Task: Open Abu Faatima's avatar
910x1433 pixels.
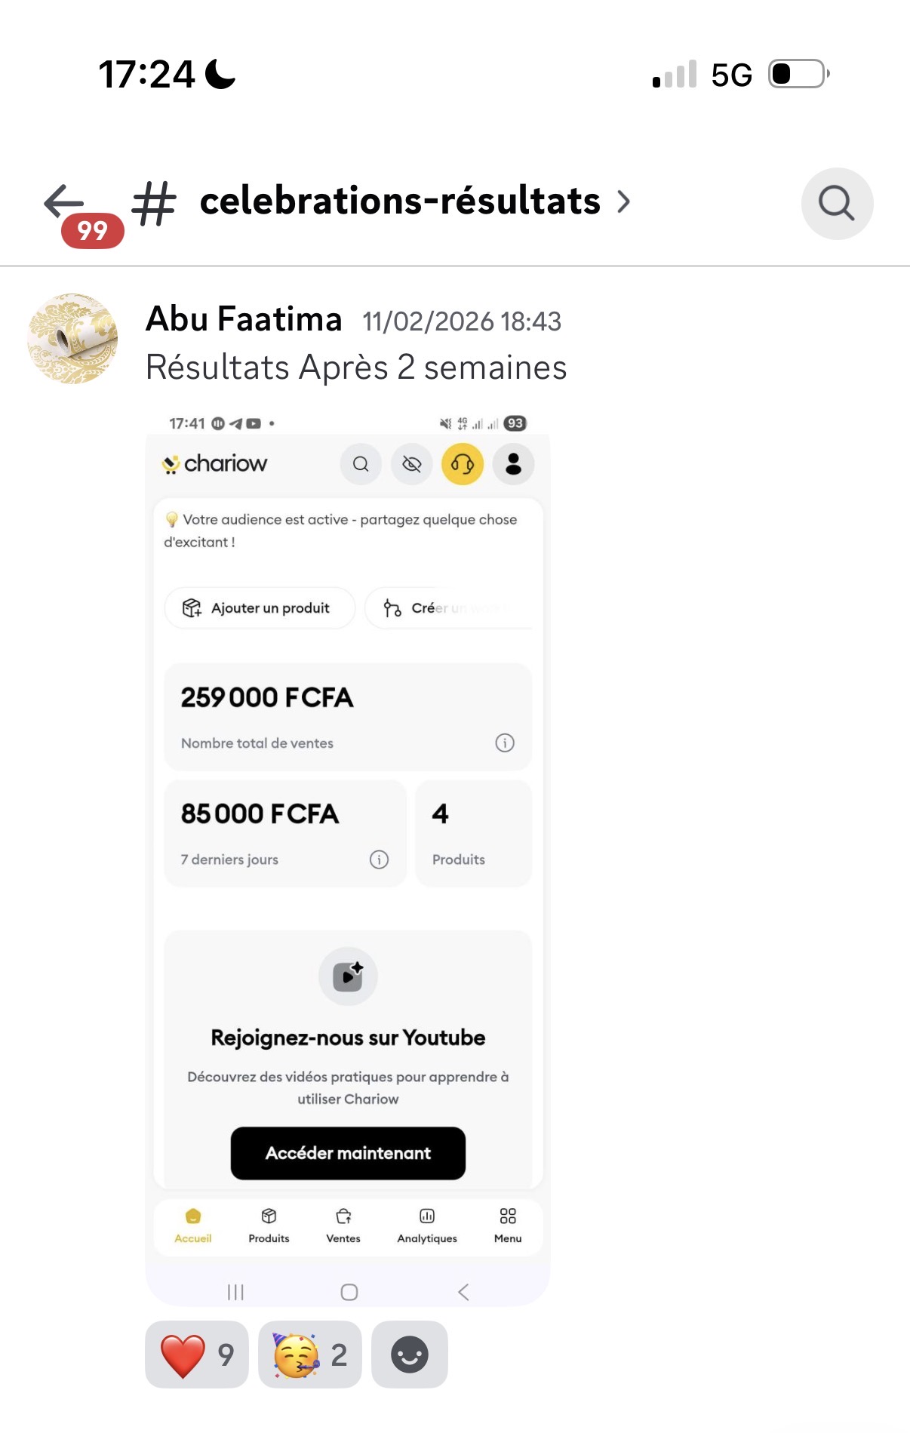Action: pyautogui.click(x=72, y=339)
